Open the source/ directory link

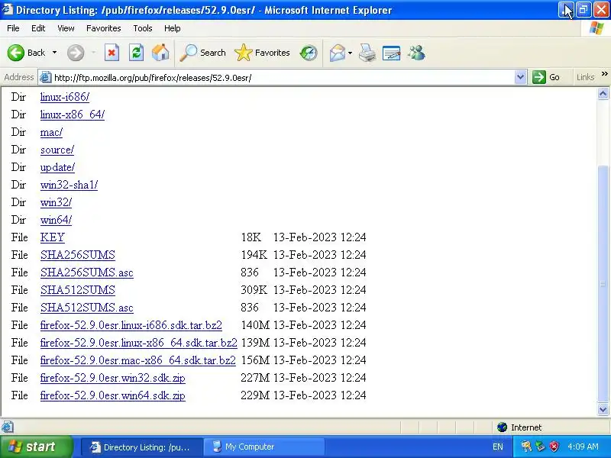tap(57, 150)
